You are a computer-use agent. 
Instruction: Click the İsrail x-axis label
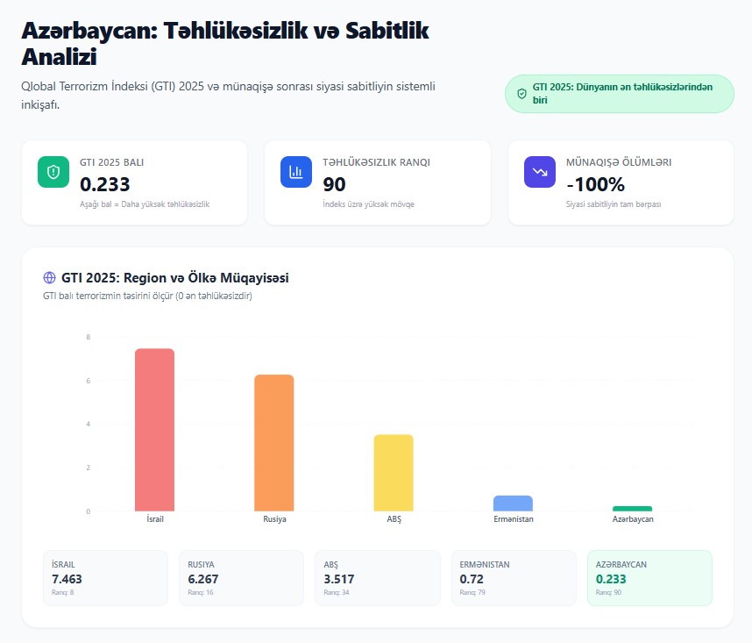point(155,518)
